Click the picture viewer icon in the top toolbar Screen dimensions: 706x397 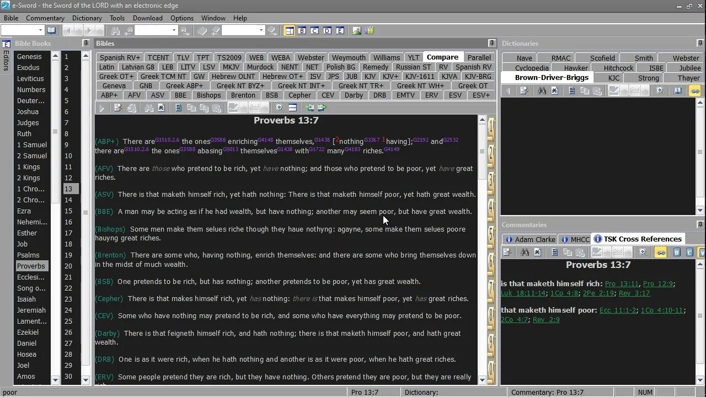(x=357, y=31)
